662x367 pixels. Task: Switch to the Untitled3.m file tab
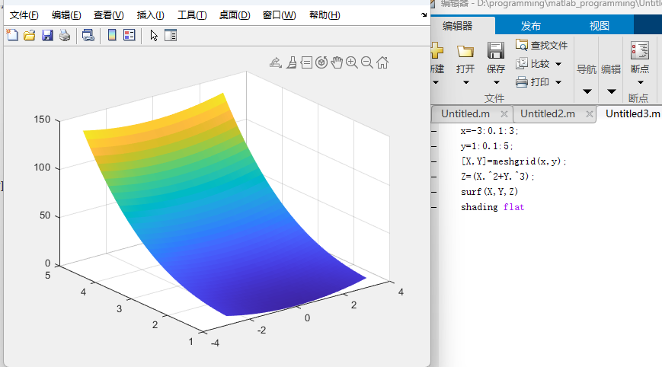(x=632, y=114)
